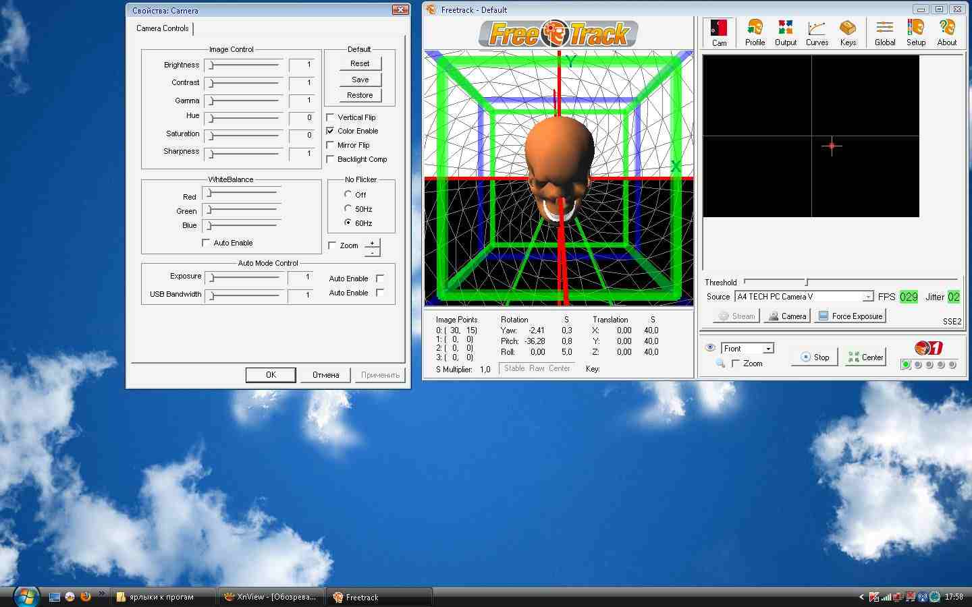This screenshot has width=972, height=607.
Task: Click Save button in Default group
Action: pyautogui.click(x=360, y=80)
